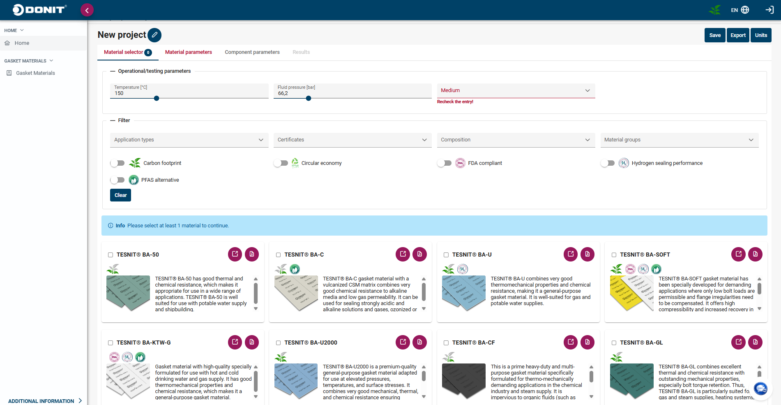Turn on the FDA compliant toggle
The height and width of the screenshot is (405, 781).
tap(444, 163)
